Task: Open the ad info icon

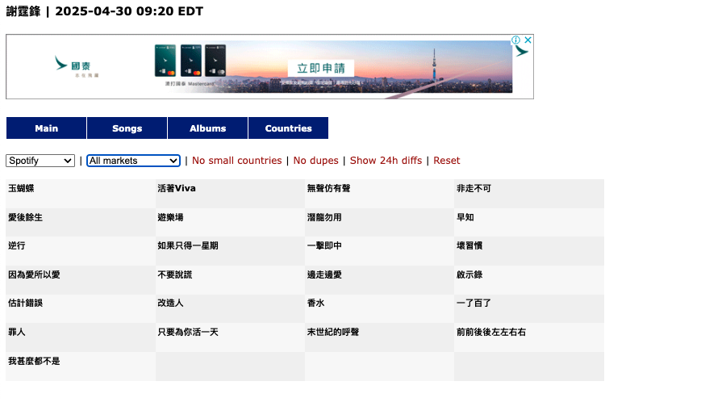Action: (x=515, y=40)
